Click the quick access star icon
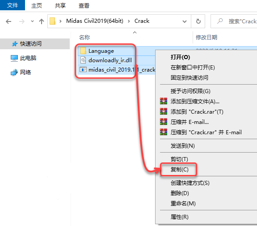This screenshot has height=226, width=257. click(x=14, y=44)
